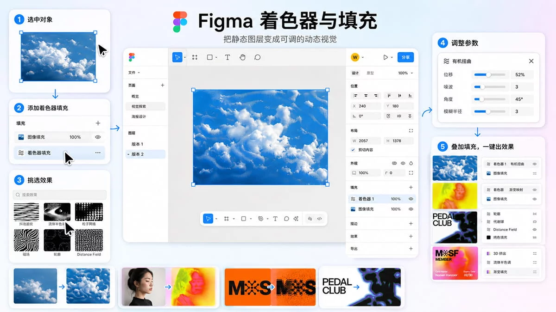Hide the 图像填充 in step 2 card

98,137
